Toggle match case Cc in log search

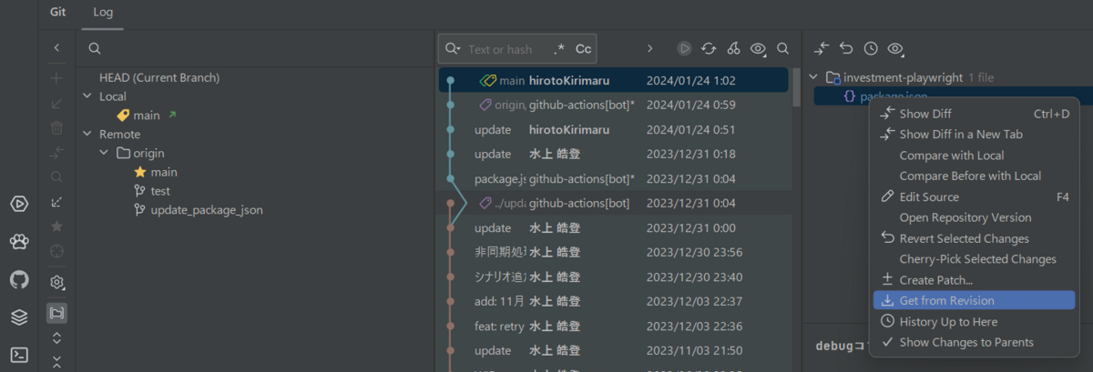(583, 49)
